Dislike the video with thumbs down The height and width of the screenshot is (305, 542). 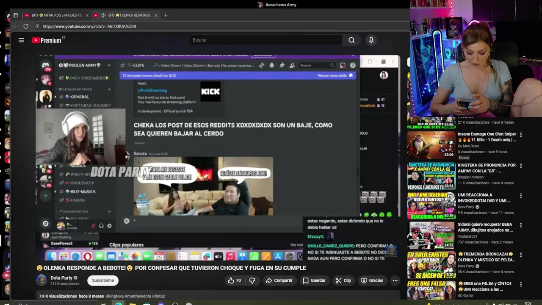click(x=252, y=280)
